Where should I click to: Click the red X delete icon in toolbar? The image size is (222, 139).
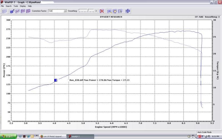[x=102, y=11]
